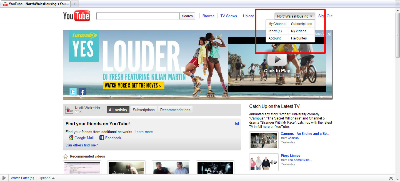Open new browser tab with plus button
This screenshot has height=182, width=400.
74,4
